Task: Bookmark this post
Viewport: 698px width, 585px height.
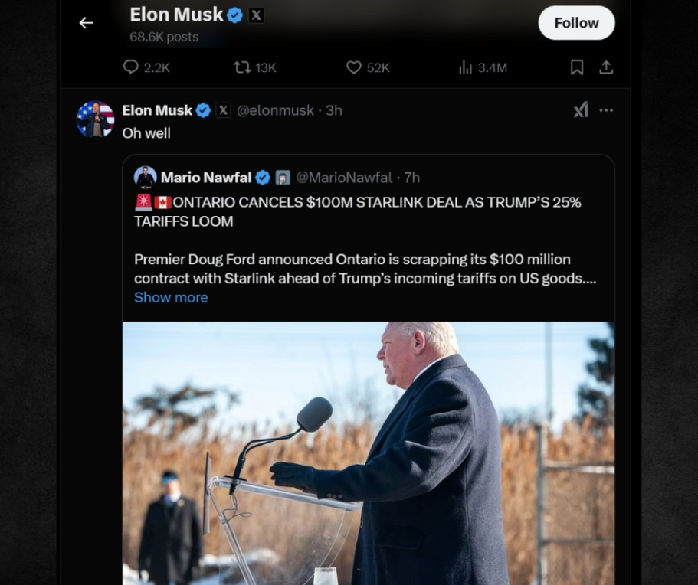Action: click(x=577, y=67)
